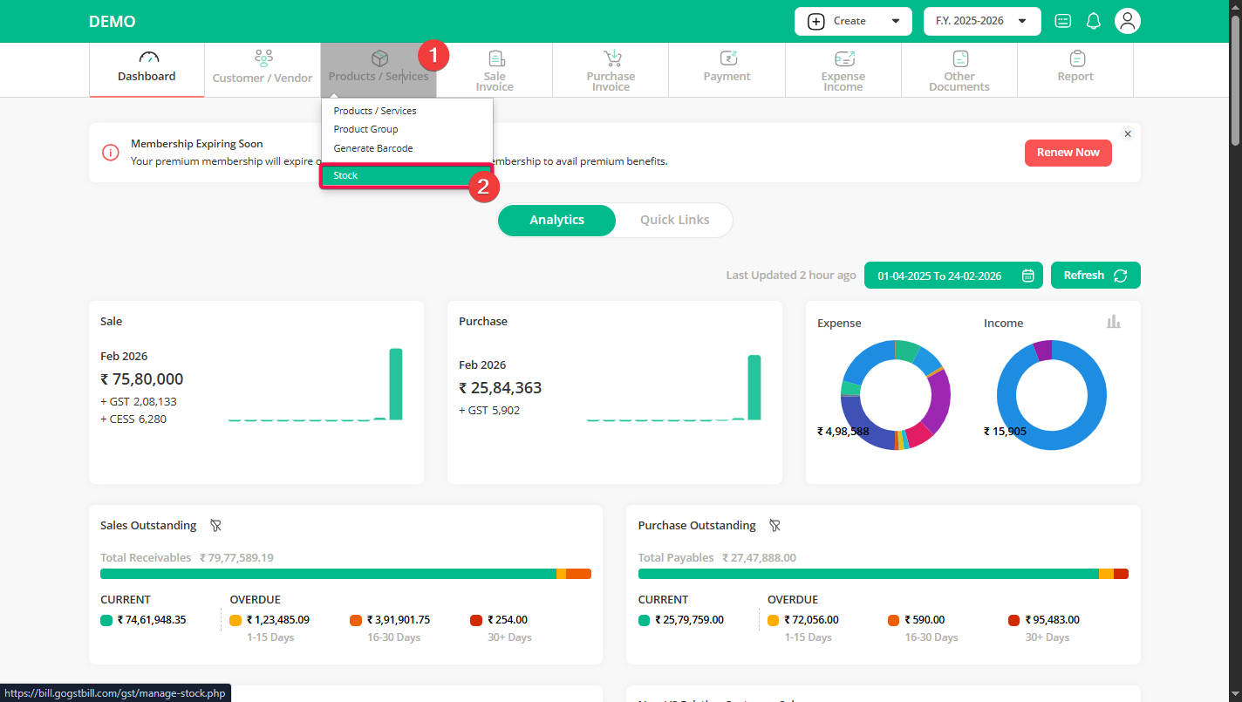Go to Purchase Invoice module

(x=611, y=70)
